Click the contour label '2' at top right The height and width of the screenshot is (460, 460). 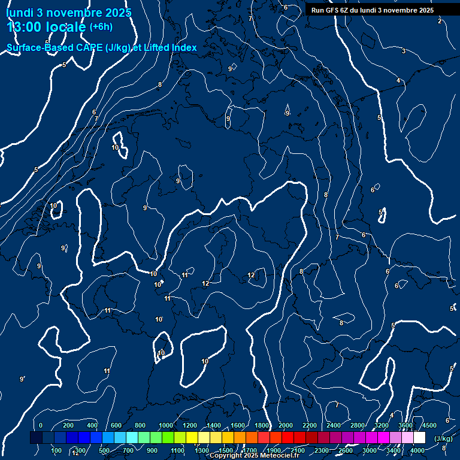(x=440, y=21)
